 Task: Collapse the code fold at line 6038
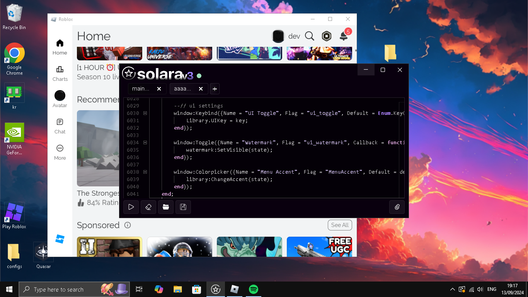(x=145, y=172)
